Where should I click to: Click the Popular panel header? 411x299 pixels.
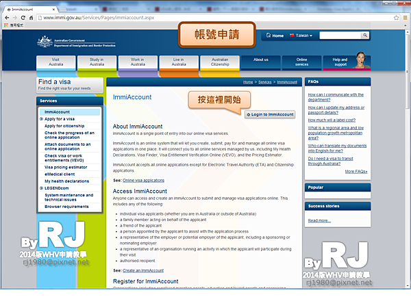(x=338, y=187)
